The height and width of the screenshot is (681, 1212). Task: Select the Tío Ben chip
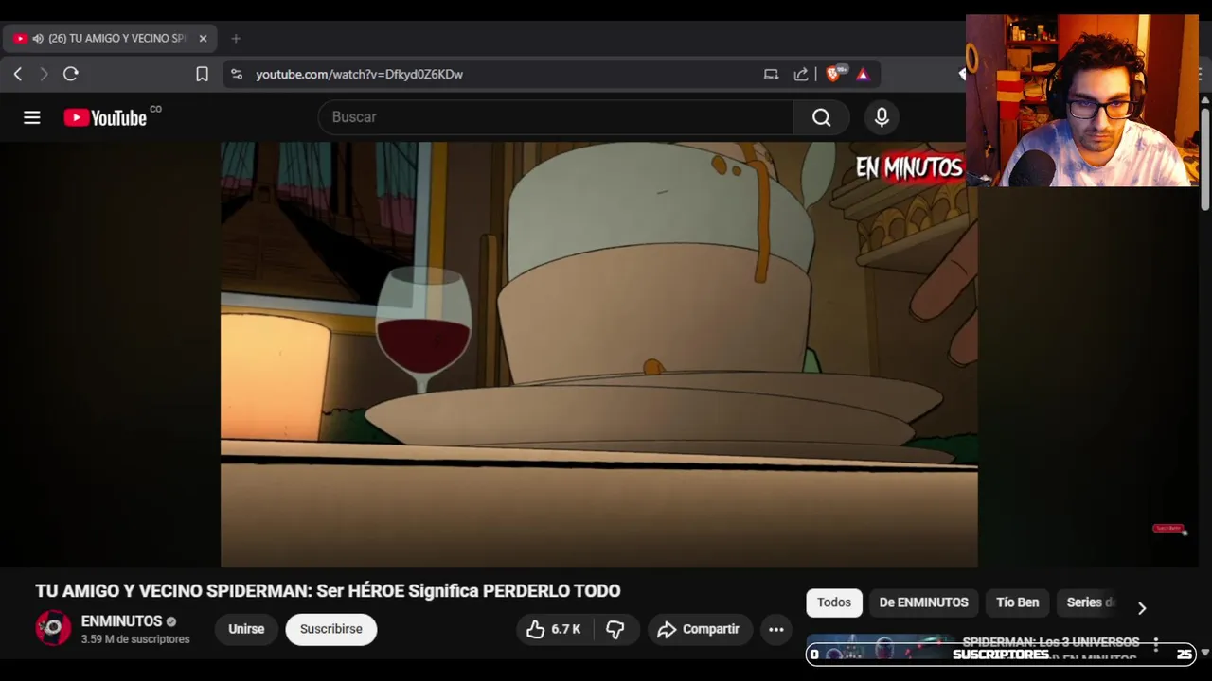click(1018, 602)
